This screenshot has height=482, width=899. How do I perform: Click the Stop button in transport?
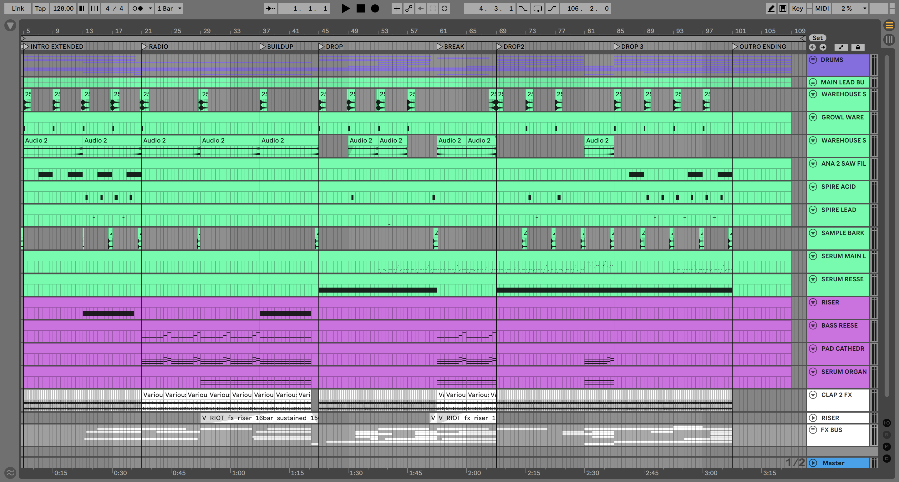tap(360, 8)
